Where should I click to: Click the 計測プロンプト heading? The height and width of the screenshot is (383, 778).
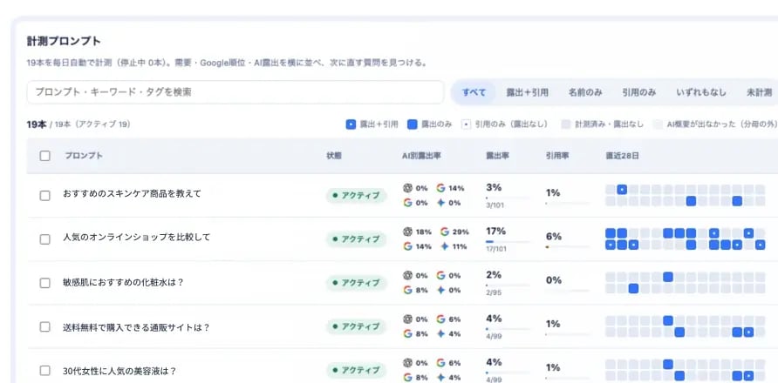pos(64,41)
